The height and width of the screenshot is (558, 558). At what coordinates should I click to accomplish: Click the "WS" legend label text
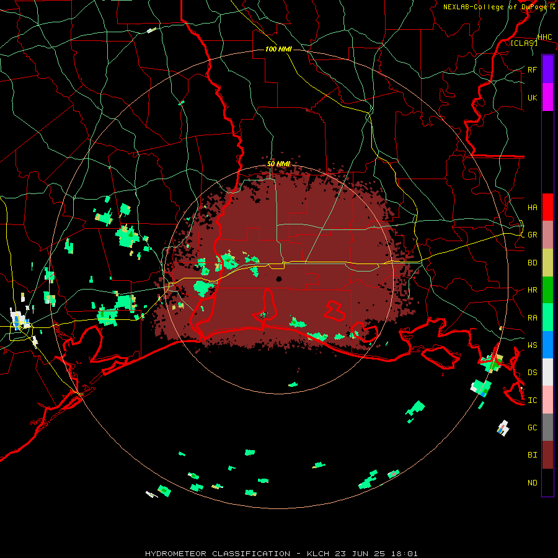pos(532,345)
